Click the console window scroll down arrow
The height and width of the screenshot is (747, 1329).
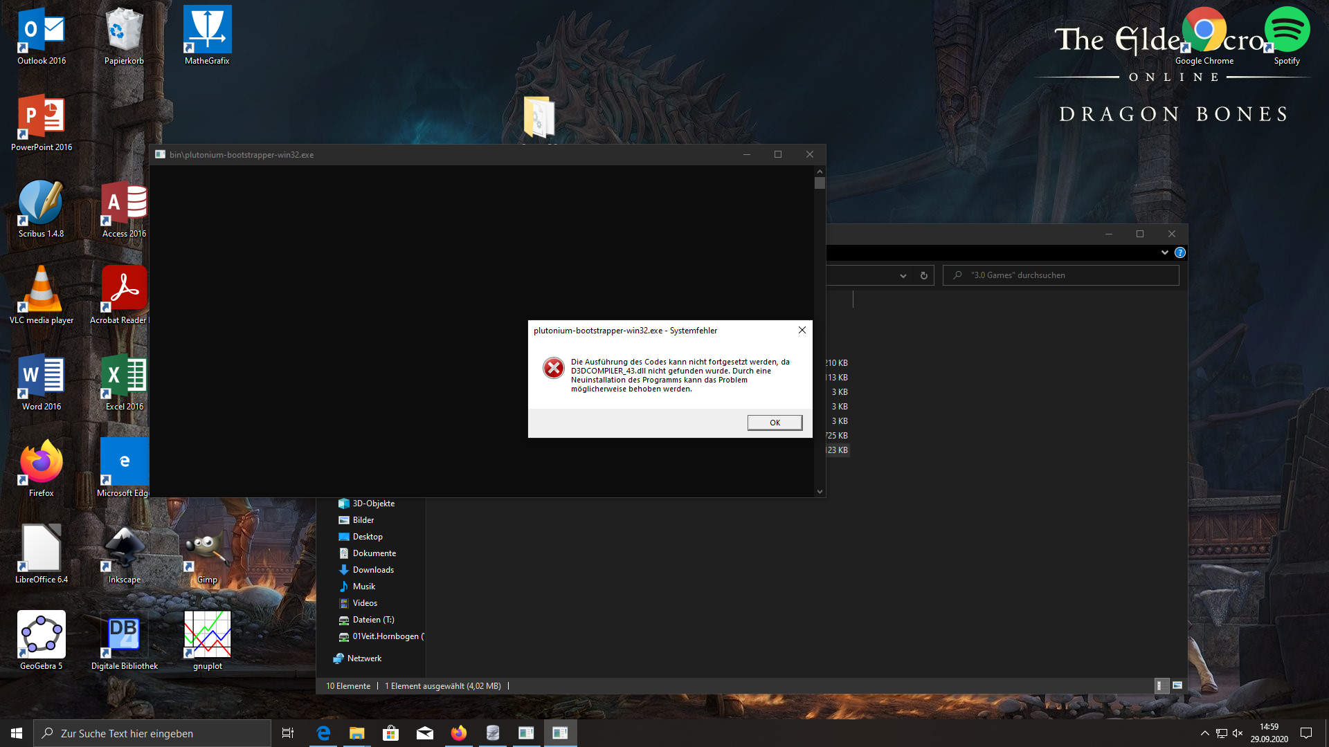820,492
